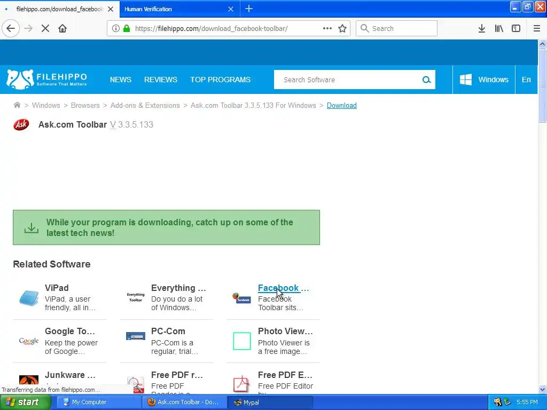Screen dimensions: 547x410
Task: Open the Everything Toolbar related software title
Action: tap(178, 288)
